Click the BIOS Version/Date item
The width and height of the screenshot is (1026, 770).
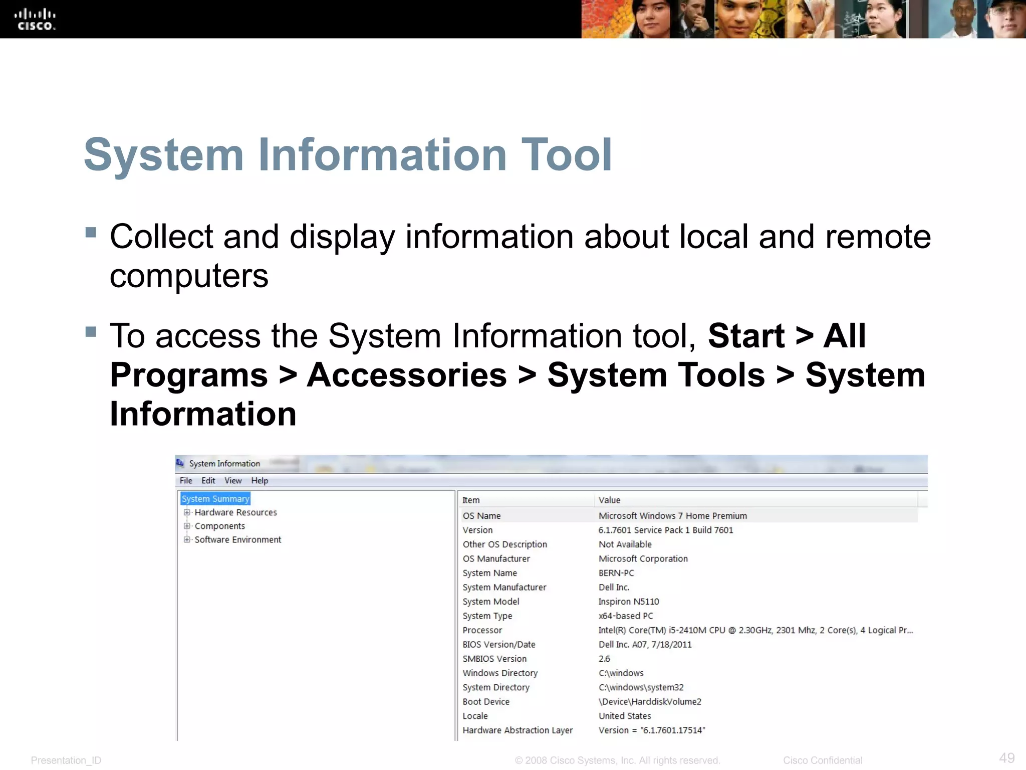[498, 644]
